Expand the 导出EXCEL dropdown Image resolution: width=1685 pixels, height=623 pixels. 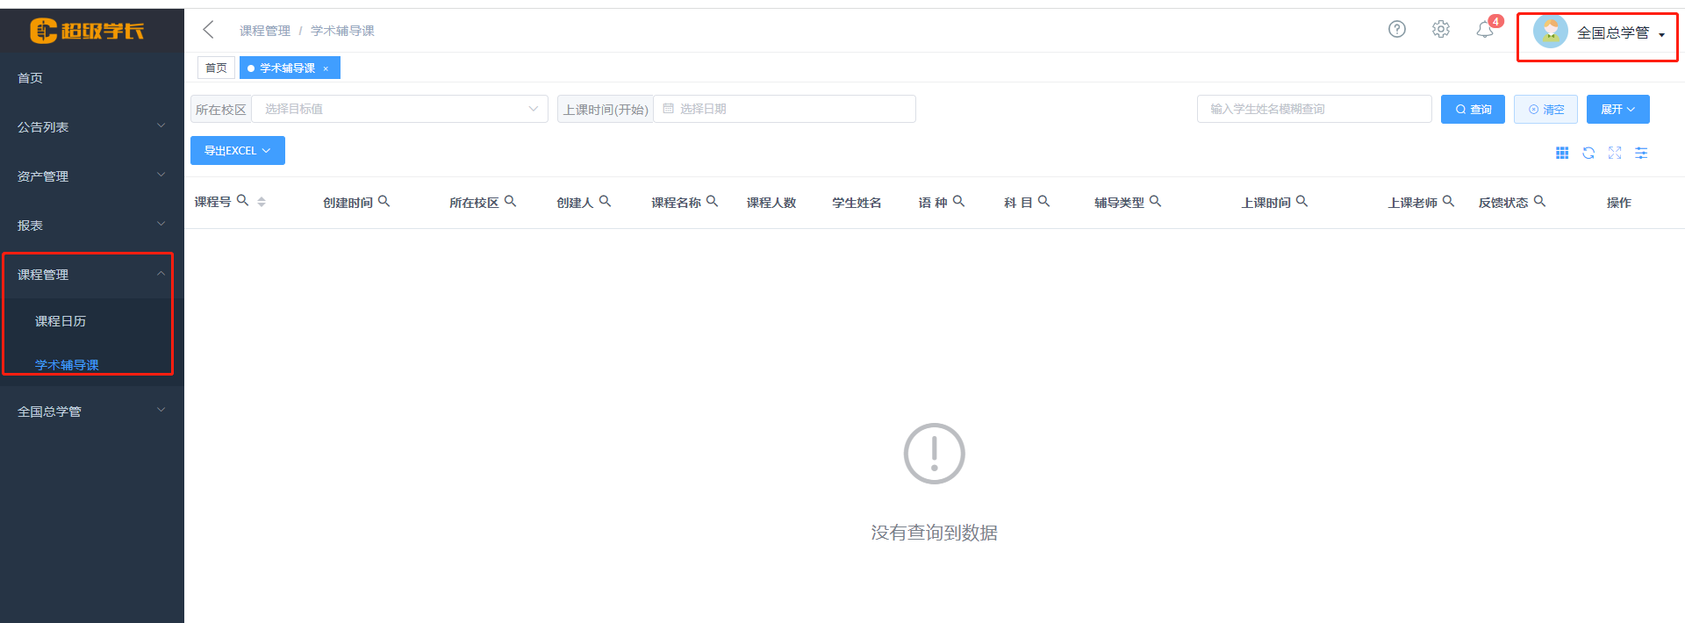pyautogui.click(x=237, y=151)
